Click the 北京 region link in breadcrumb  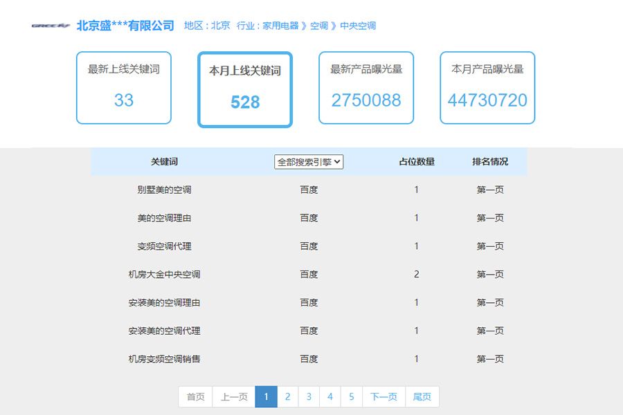point(219,25)
